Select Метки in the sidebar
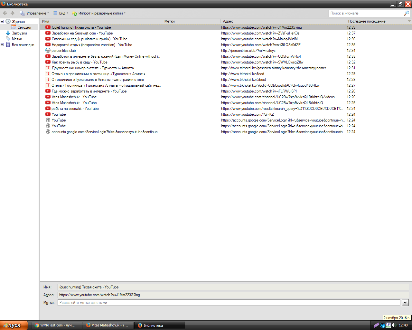The image size is (412, 330). coord(17,39)
